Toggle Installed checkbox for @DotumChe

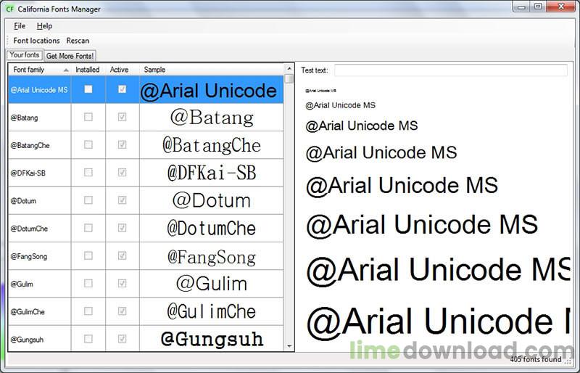[x=88, y=228]
